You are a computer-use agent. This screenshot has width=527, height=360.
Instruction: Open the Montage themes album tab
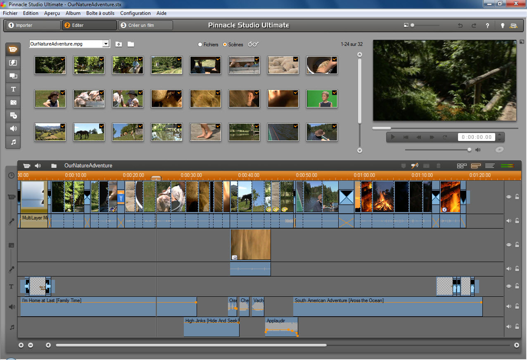[13, 76]
